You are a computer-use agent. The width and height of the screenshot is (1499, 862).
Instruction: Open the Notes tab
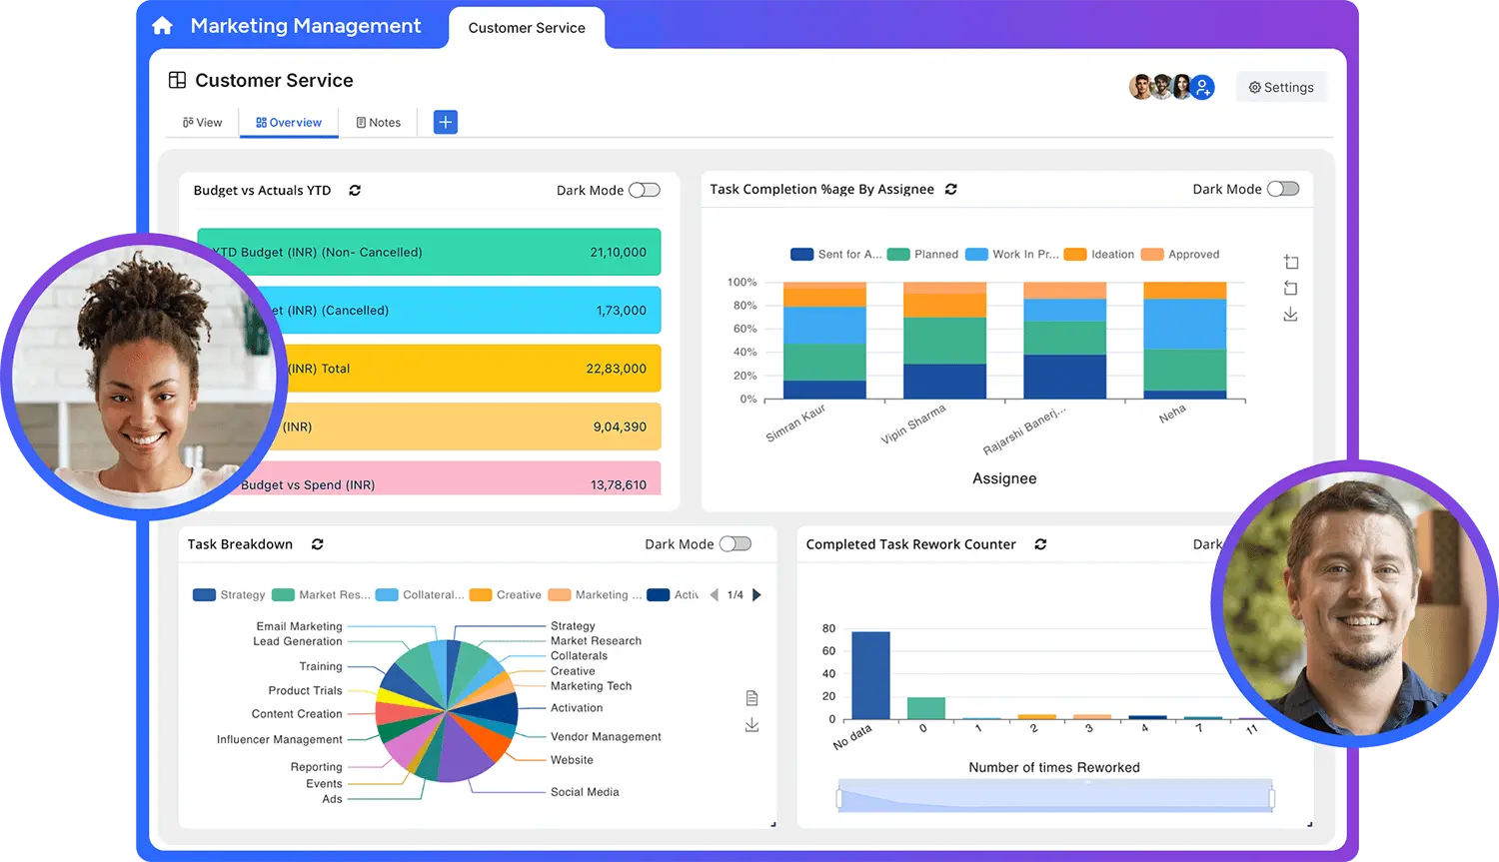point(379,123)
